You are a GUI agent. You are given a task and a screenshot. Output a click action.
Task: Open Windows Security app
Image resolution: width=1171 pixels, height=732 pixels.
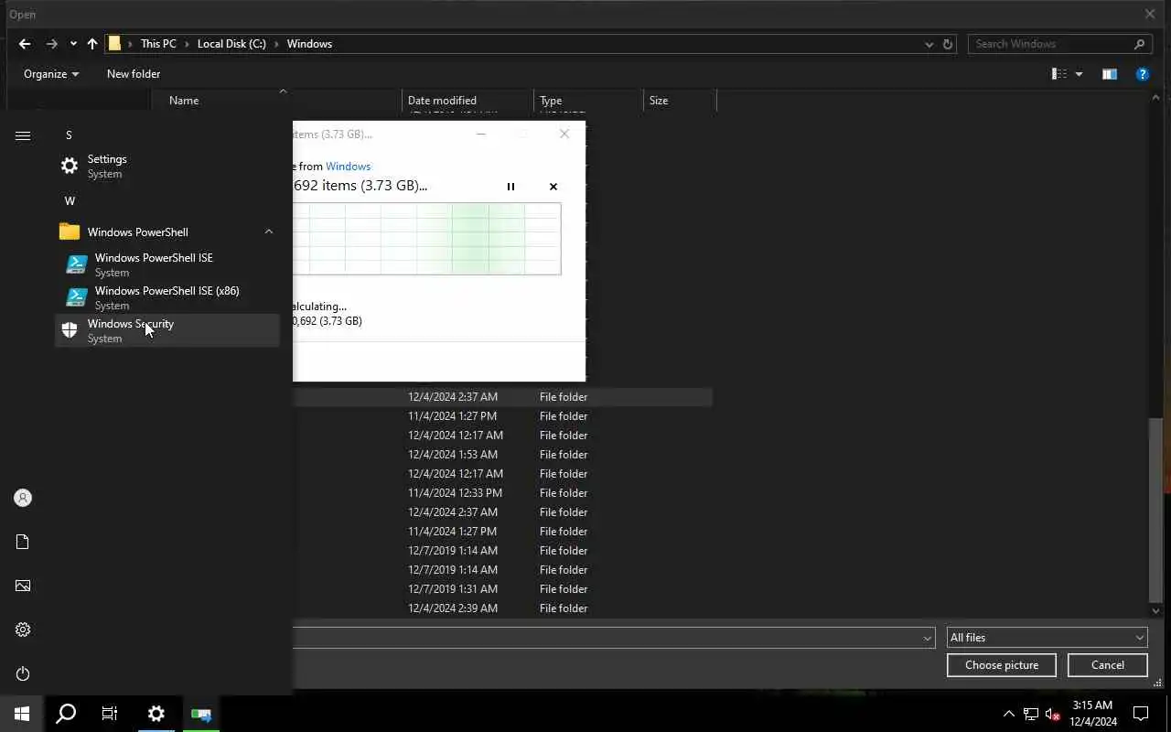(167, 330)
